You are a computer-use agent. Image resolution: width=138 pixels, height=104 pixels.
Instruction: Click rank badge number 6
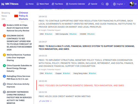4,84
